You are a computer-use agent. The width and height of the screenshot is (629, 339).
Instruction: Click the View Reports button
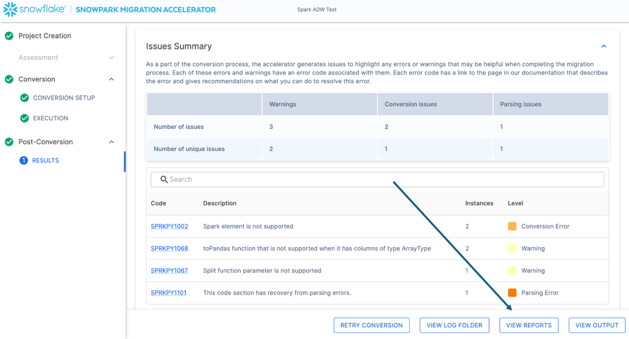point(529,325)
